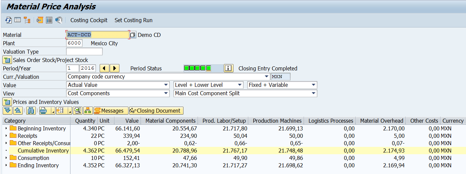Screen dimensions: 466x174
Task: Click the Material Overhead column header
Action: coord(380,121)
